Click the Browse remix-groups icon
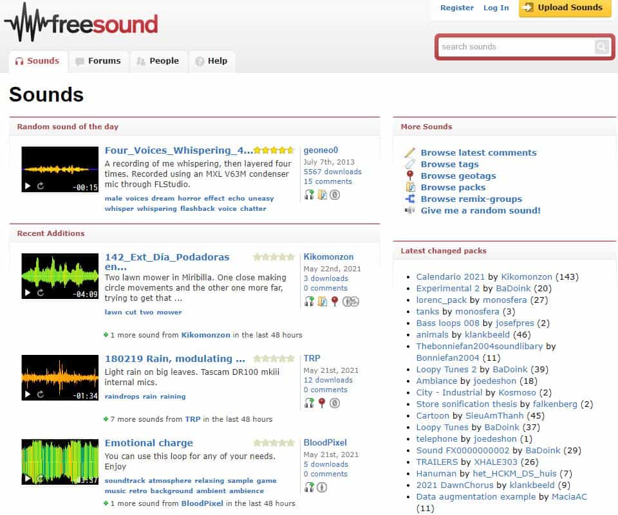Image resolution: width=618 pixels, height=515 pixels. pyautogui.click(x=411, y=199)
